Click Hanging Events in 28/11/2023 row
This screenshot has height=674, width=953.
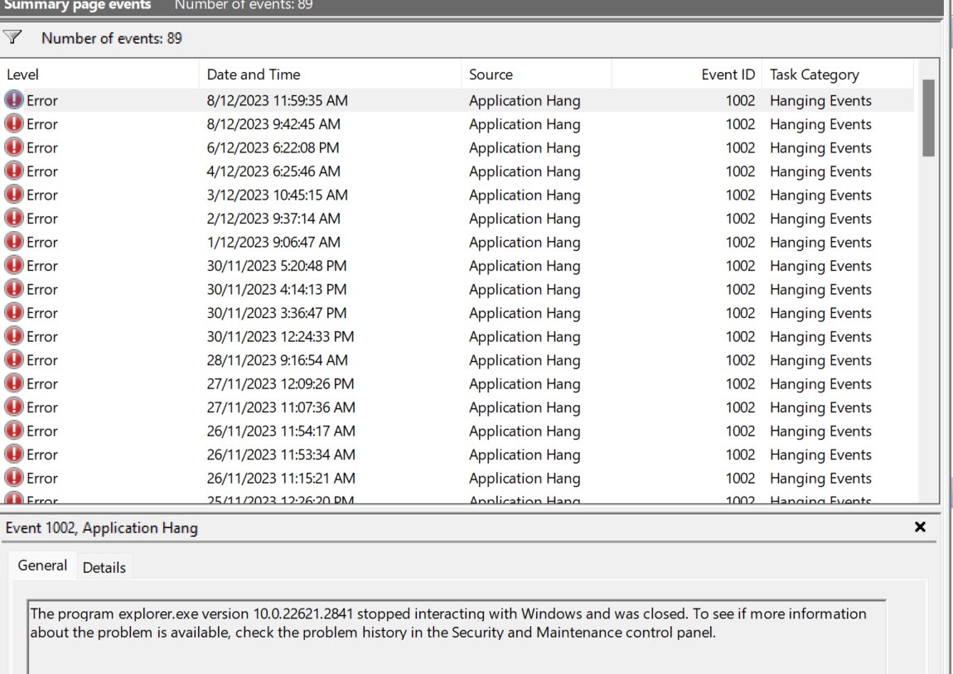820,361
